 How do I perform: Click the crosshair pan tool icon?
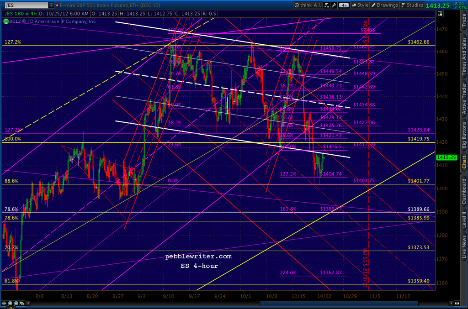click(4, 304)
